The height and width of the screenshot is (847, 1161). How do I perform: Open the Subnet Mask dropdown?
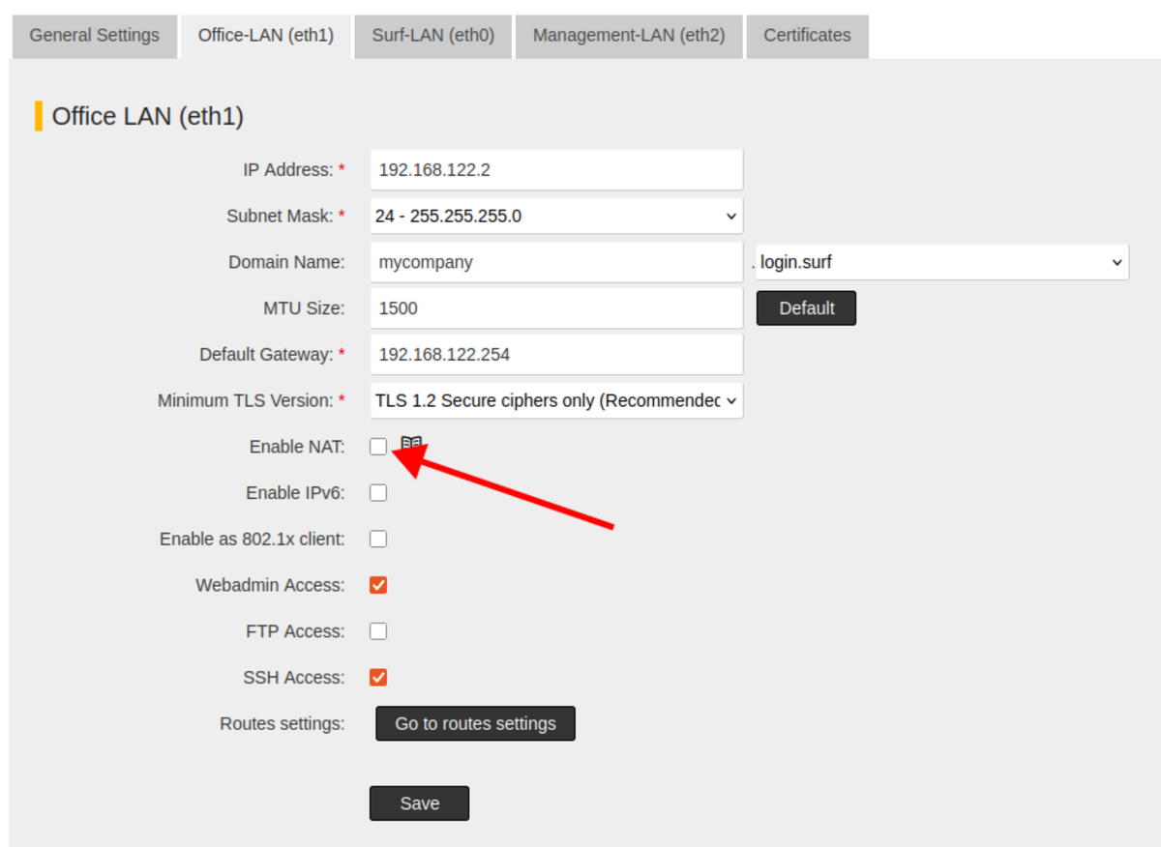coord(556,216)
